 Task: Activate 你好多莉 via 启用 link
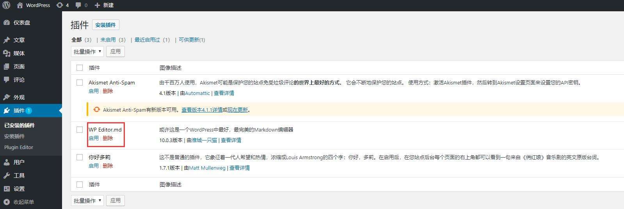pyautogui.click(x=94, y=166)
